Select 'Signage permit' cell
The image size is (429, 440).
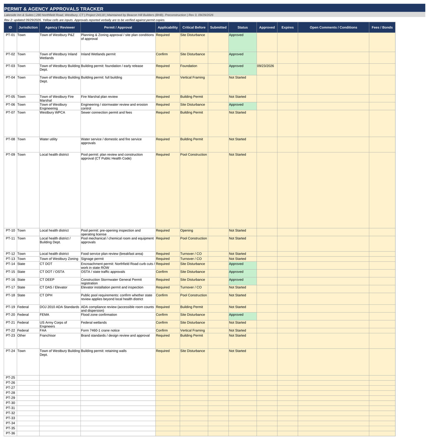pos(118,259)
